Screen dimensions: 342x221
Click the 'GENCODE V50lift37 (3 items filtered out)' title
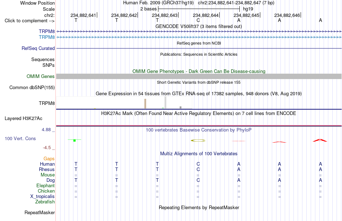(x=198, y=26)
